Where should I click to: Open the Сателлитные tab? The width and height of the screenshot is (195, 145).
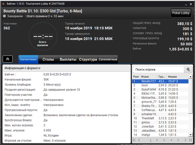(x=108, y=59)
